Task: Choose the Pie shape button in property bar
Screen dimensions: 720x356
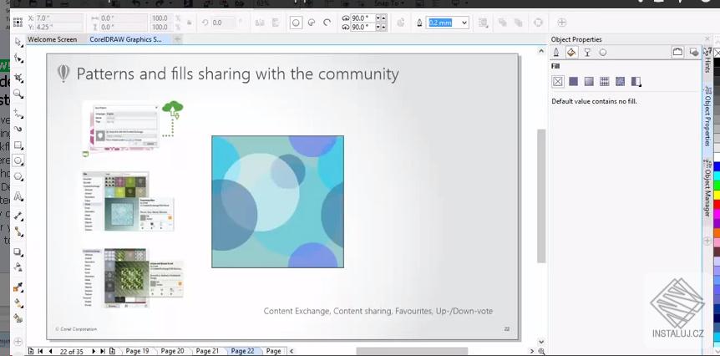Action: point(312,23)
